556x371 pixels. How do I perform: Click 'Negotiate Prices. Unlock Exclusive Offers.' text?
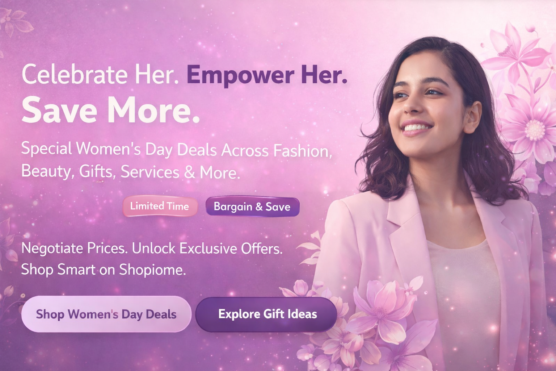pyautogui.click(x=152, y=249)
